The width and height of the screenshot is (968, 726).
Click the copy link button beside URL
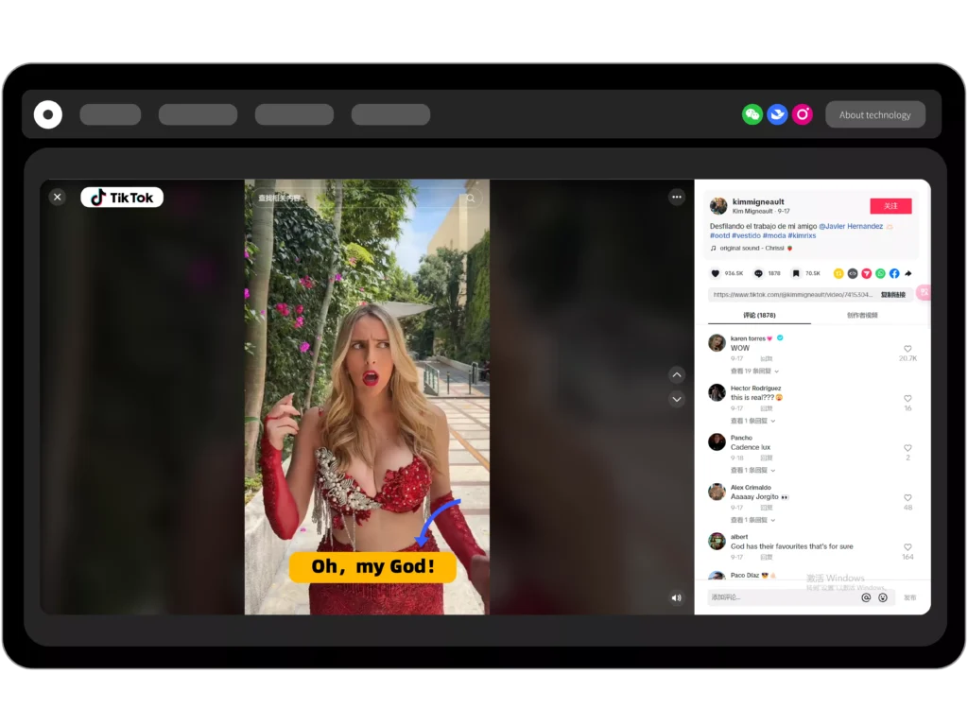893,295
